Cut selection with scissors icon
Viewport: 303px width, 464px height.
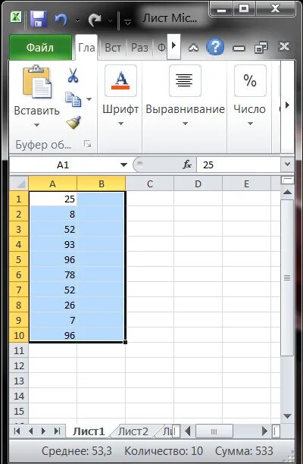73,75
